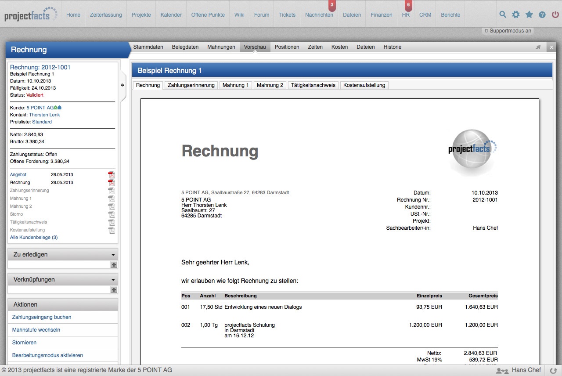562x376 pixels.
Task: Open the Angebot PDF icon
Action: 112,175
